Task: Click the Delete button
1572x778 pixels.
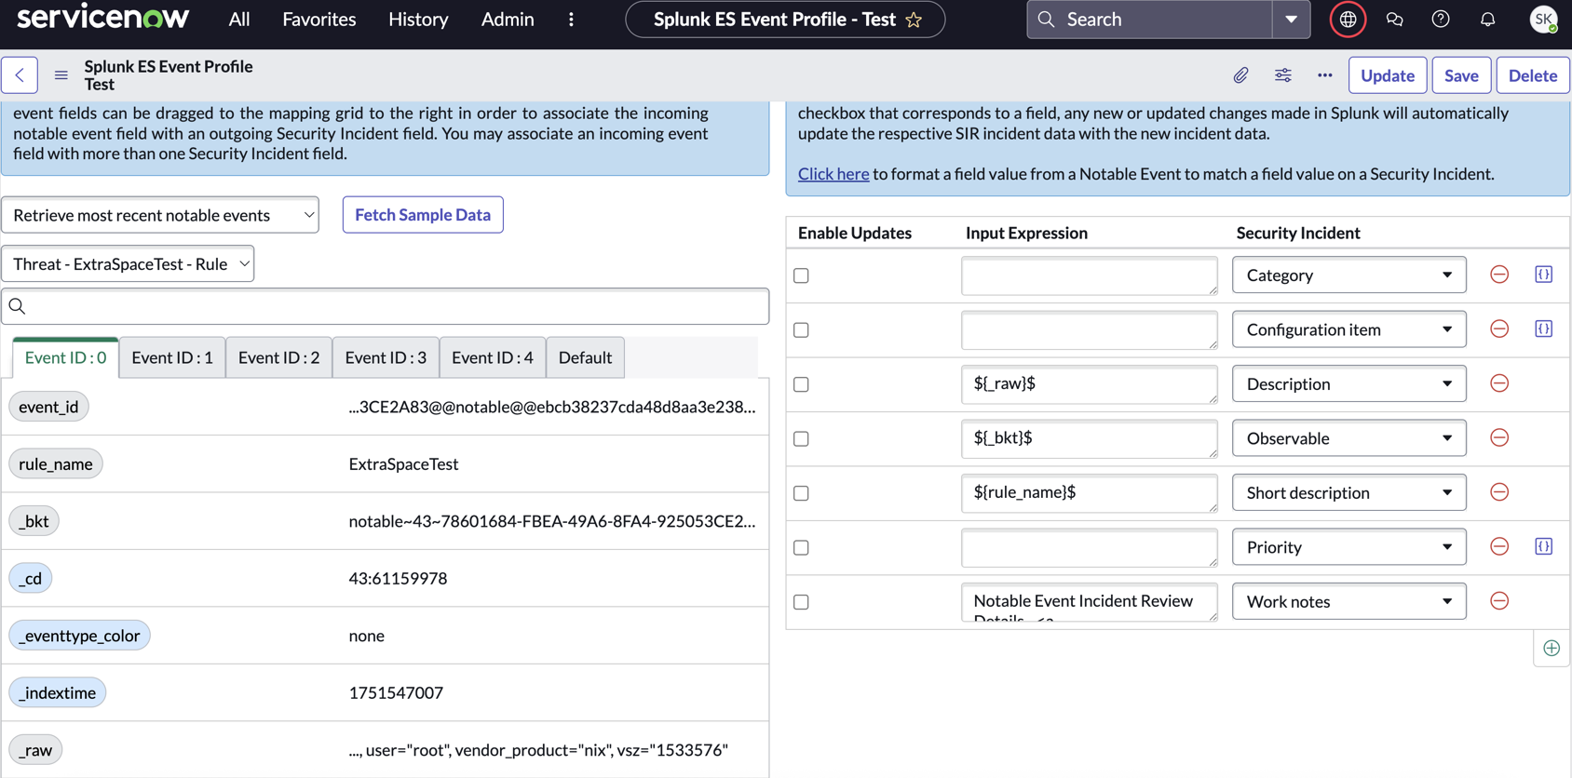Action: [1533, 75]
